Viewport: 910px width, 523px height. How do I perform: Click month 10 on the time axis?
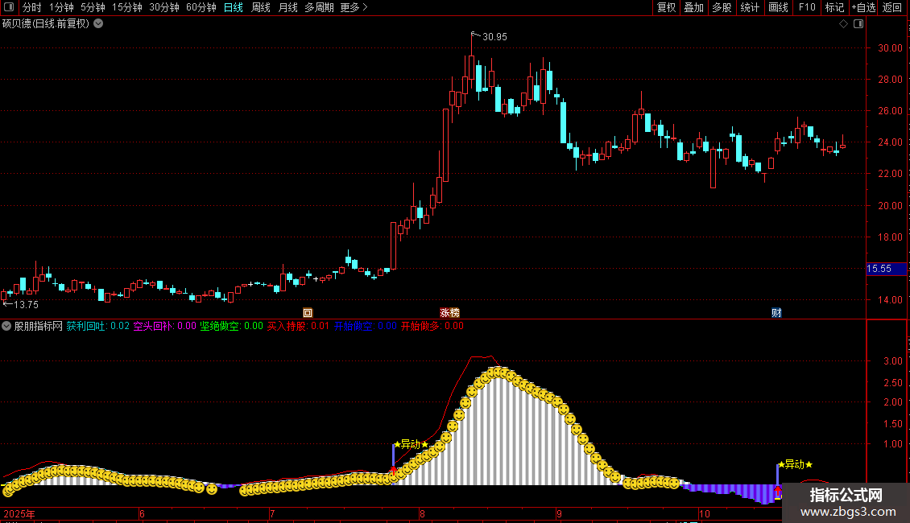coord(704,514)
